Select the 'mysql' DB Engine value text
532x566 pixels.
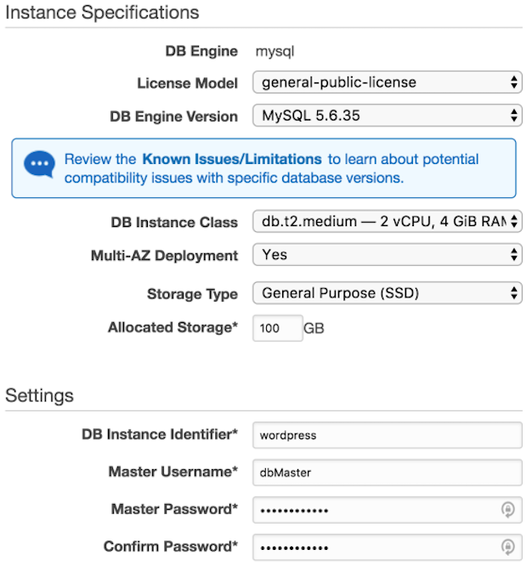click(x=275, y=52)
